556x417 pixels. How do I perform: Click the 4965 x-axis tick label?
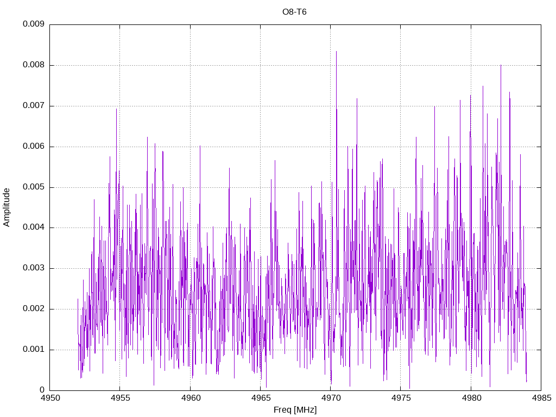tap(261, 398)
